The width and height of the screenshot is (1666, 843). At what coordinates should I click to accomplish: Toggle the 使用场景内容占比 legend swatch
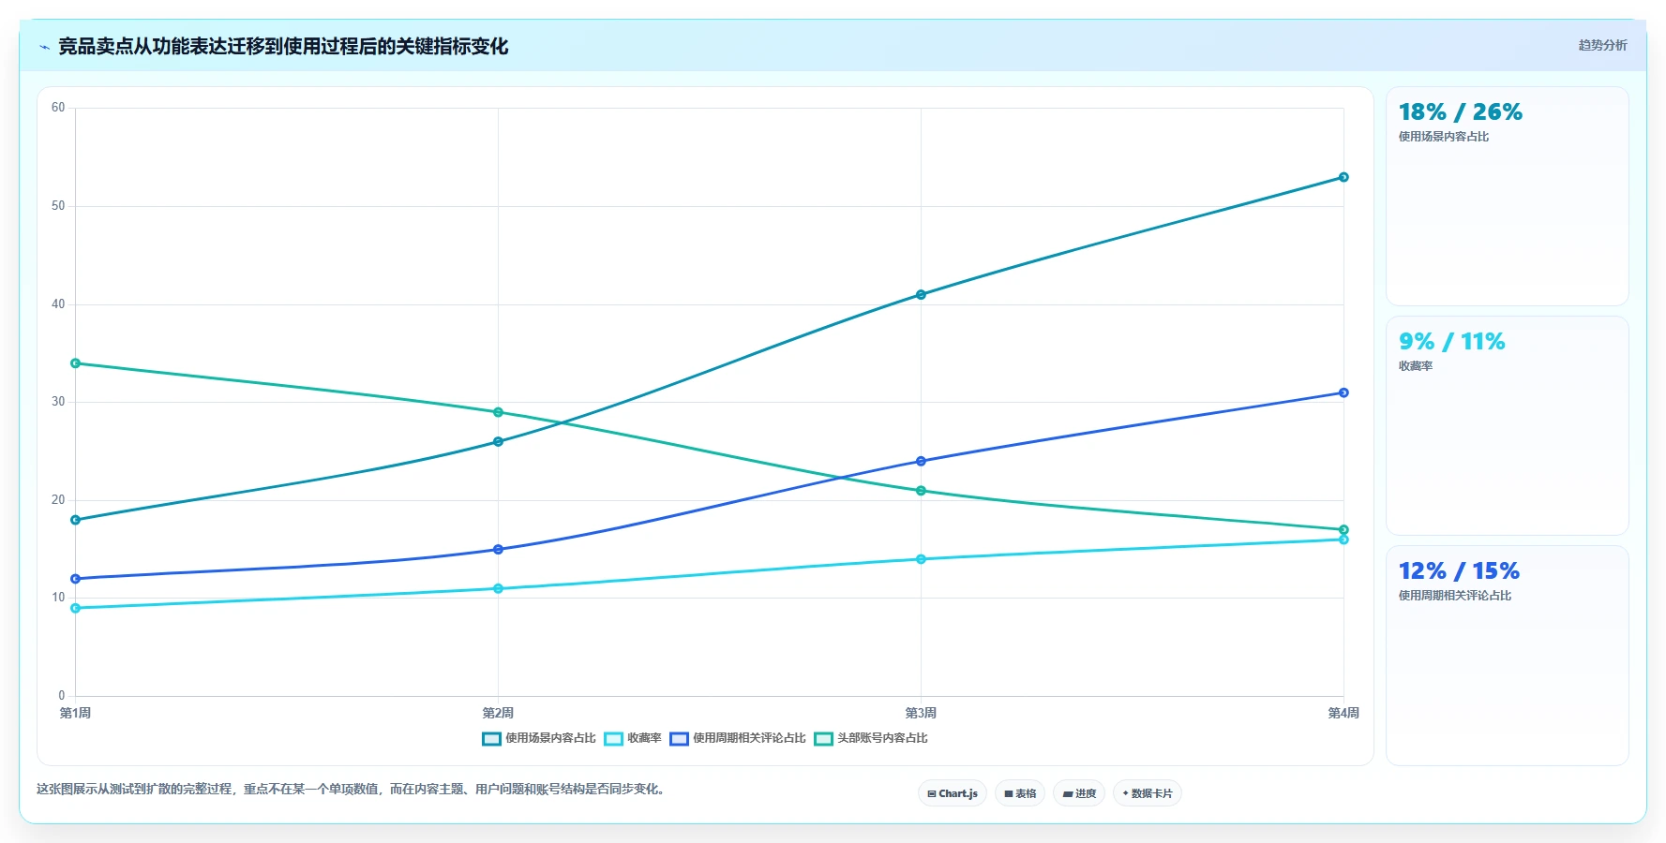click(491, 738)
